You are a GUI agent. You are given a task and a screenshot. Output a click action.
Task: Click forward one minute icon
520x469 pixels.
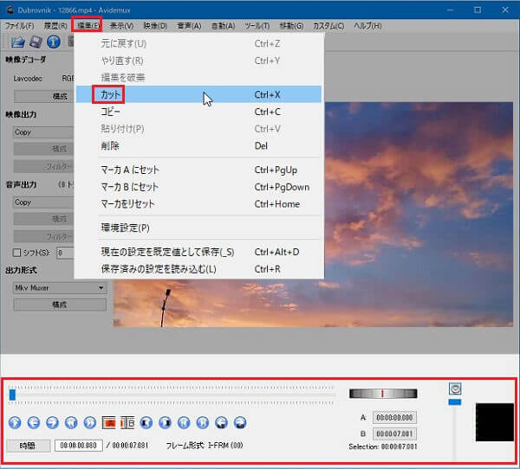[x=240, y=422]
